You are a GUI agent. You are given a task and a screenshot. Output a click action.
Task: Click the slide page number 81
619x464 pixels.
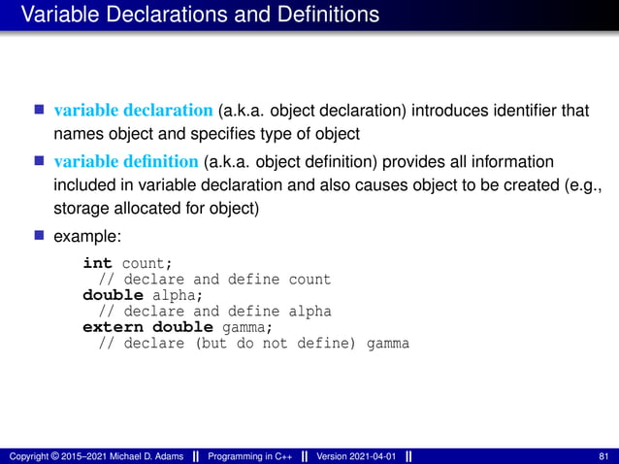[603, 456]
